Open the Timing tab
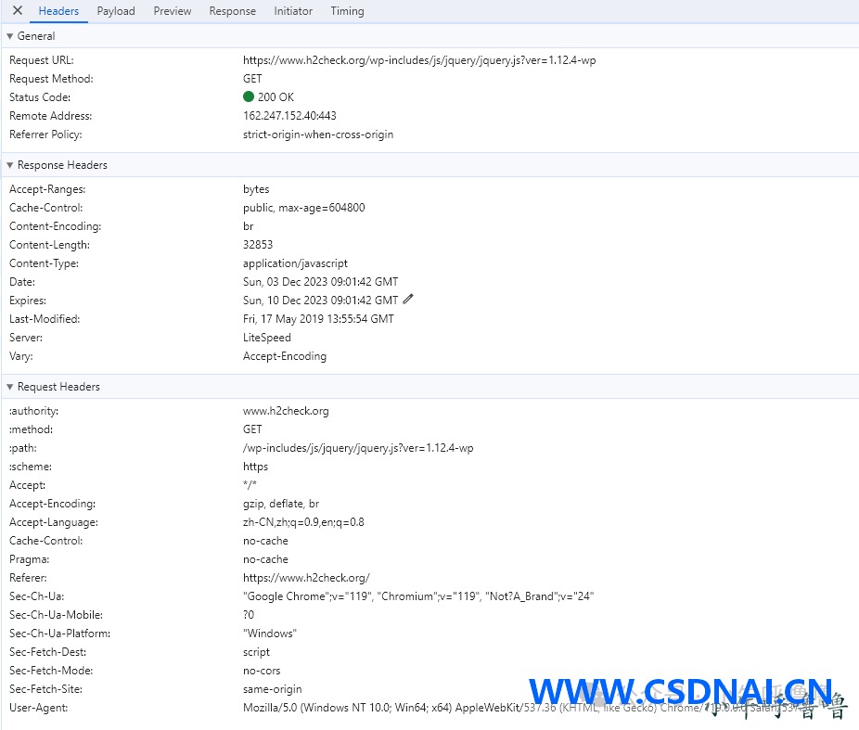859x730 pixels. [x=347, y=11]
